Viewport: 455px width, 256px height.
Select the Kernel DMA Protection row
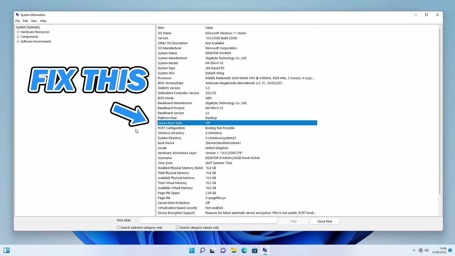point(237,203)
